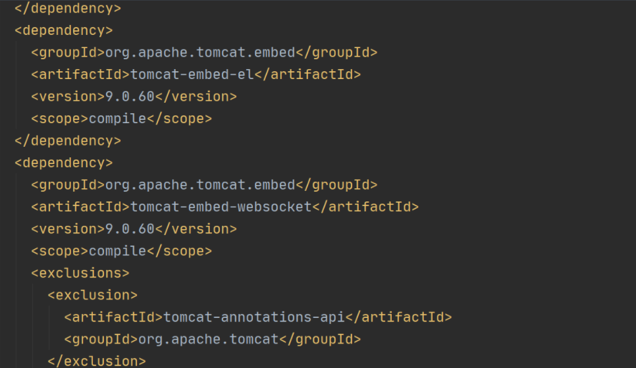Click the tomcat-annotations-api artifact name

pos(253,317)
